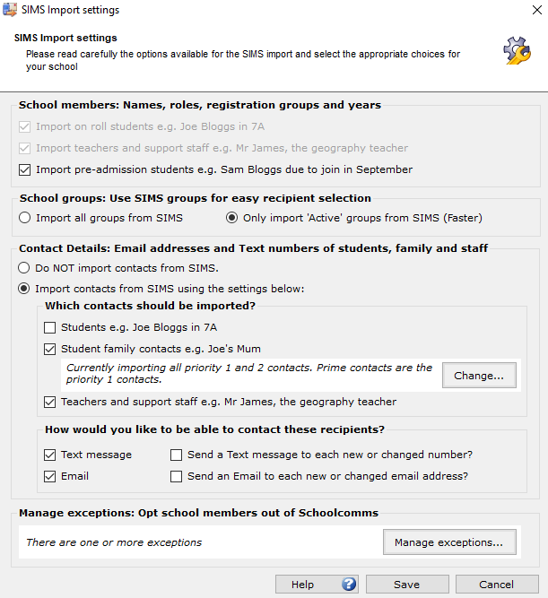Toggle Teachers and support staff contacts checkbox
This screenshot has height=598, width=548.
50,402
